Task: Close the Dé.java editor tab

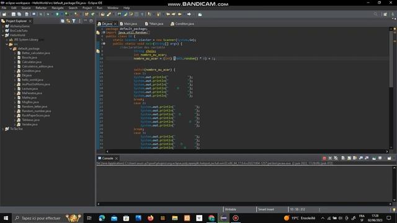Action: [115, 24]
